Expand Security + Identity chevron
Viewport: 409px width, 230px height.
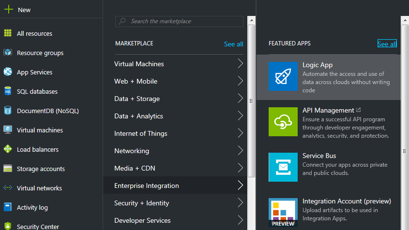tap(240, 202)
